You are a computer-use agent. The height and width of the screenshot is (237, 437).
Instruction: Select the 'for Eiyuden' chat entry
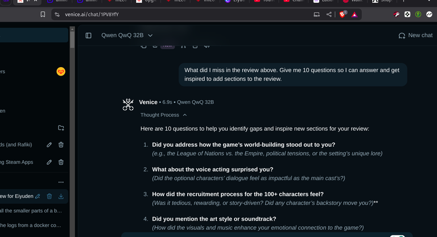coord(17,196)
